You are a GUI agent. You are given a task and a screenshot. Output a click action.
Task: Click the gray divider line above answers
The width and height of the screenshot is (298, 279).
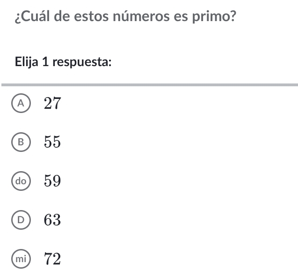point(149,85)
